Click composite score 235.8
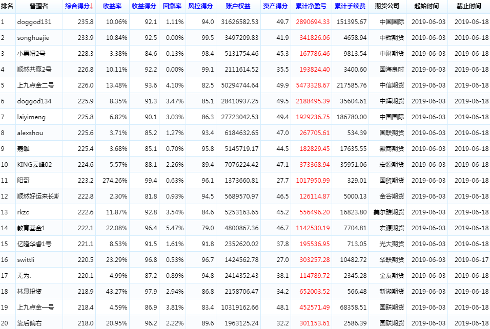 [86, 22]
